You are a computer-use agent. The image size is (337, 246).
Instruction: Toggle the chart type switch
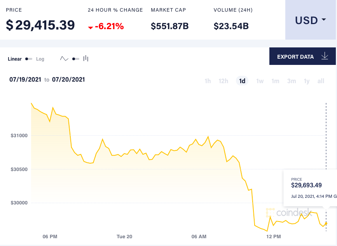point(75,58)
